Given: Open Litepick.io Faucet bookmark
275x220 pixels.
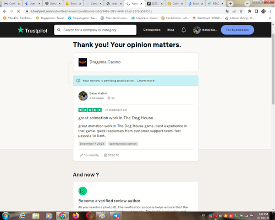Looking at the screenshot, I should [145, 18].
